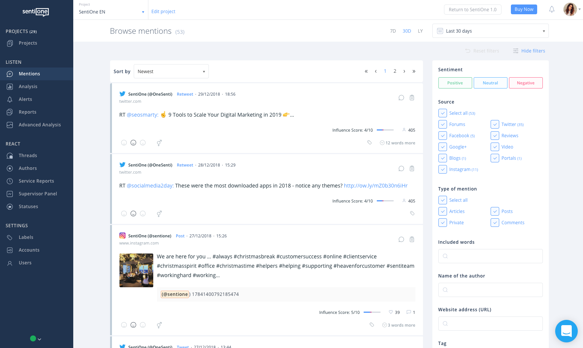Open the Sort by Newest dropdown
The width and height of the screenshot is (583, 348).
pos(171,72)
